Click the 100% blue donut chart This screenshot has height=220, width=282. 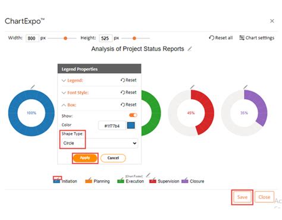32,113
